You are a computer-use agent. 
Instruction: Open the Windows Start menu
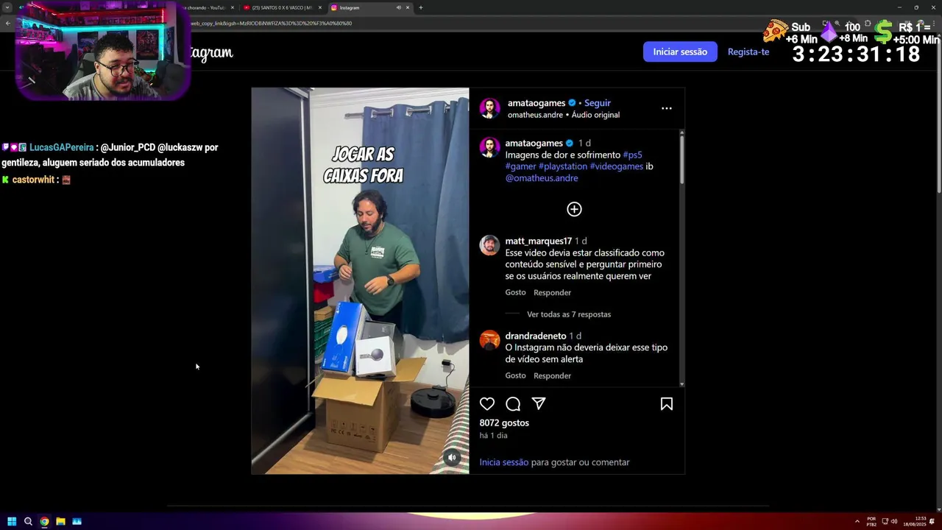click(x=12, y=521)
